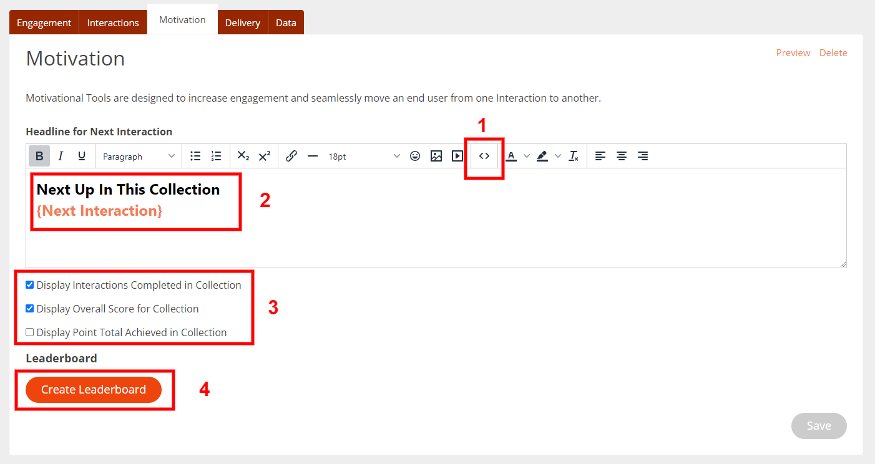
Task: Open the Preview link
Action: coord(793,53)
